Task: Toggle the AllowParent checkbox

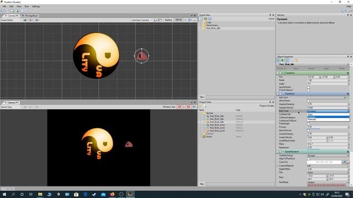Action: [308, 101]
